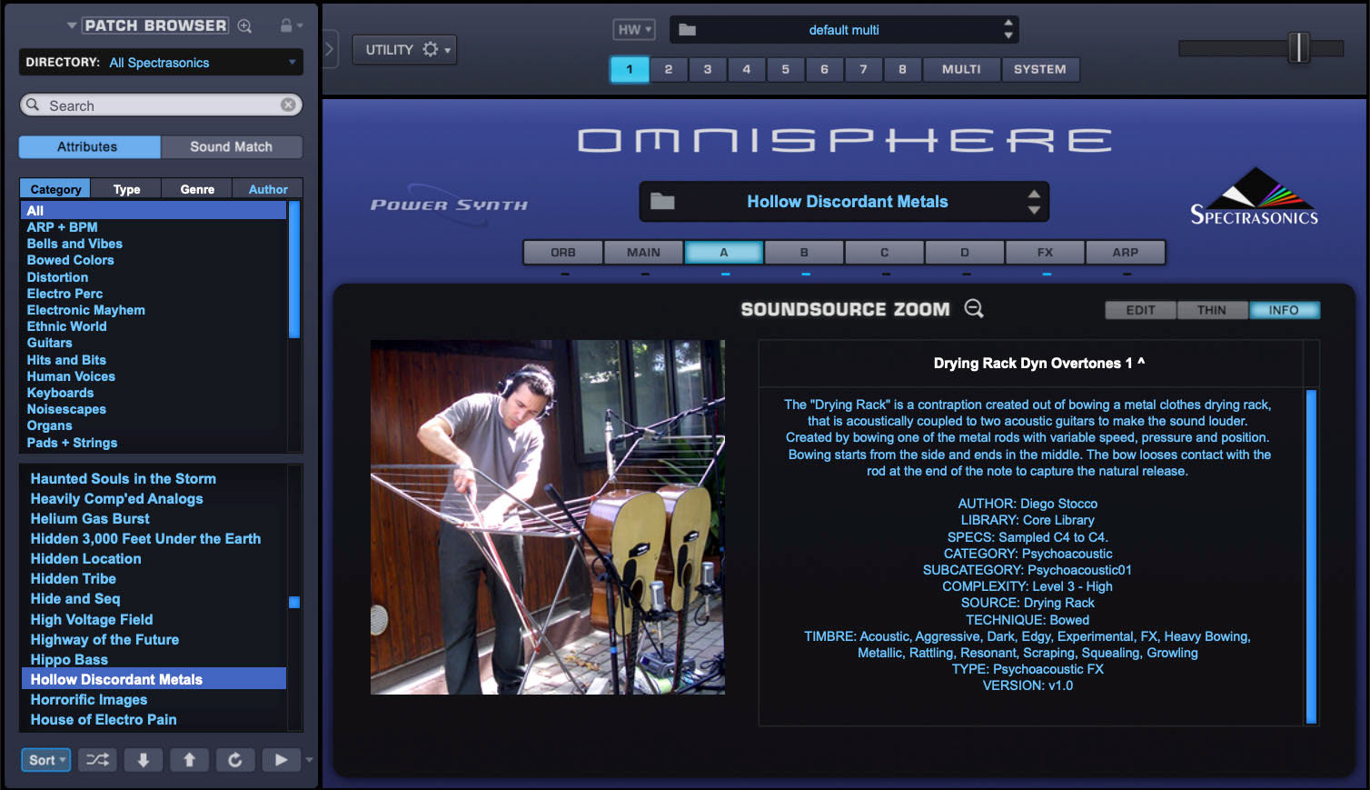The height and width of the screenshot is (790, 1370).
Task: Expand Patch Browser header triangle
Action: pyautogui.click(x=72, y=25)
